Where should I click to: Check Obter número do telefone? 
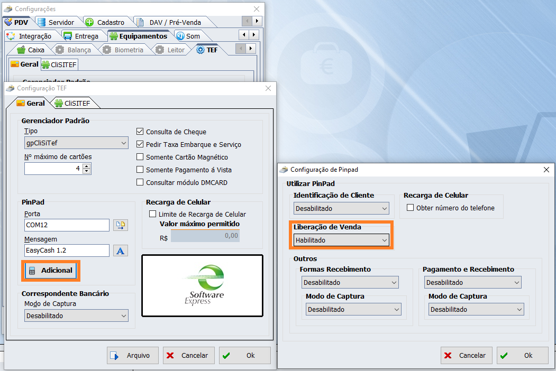(410, 208)
